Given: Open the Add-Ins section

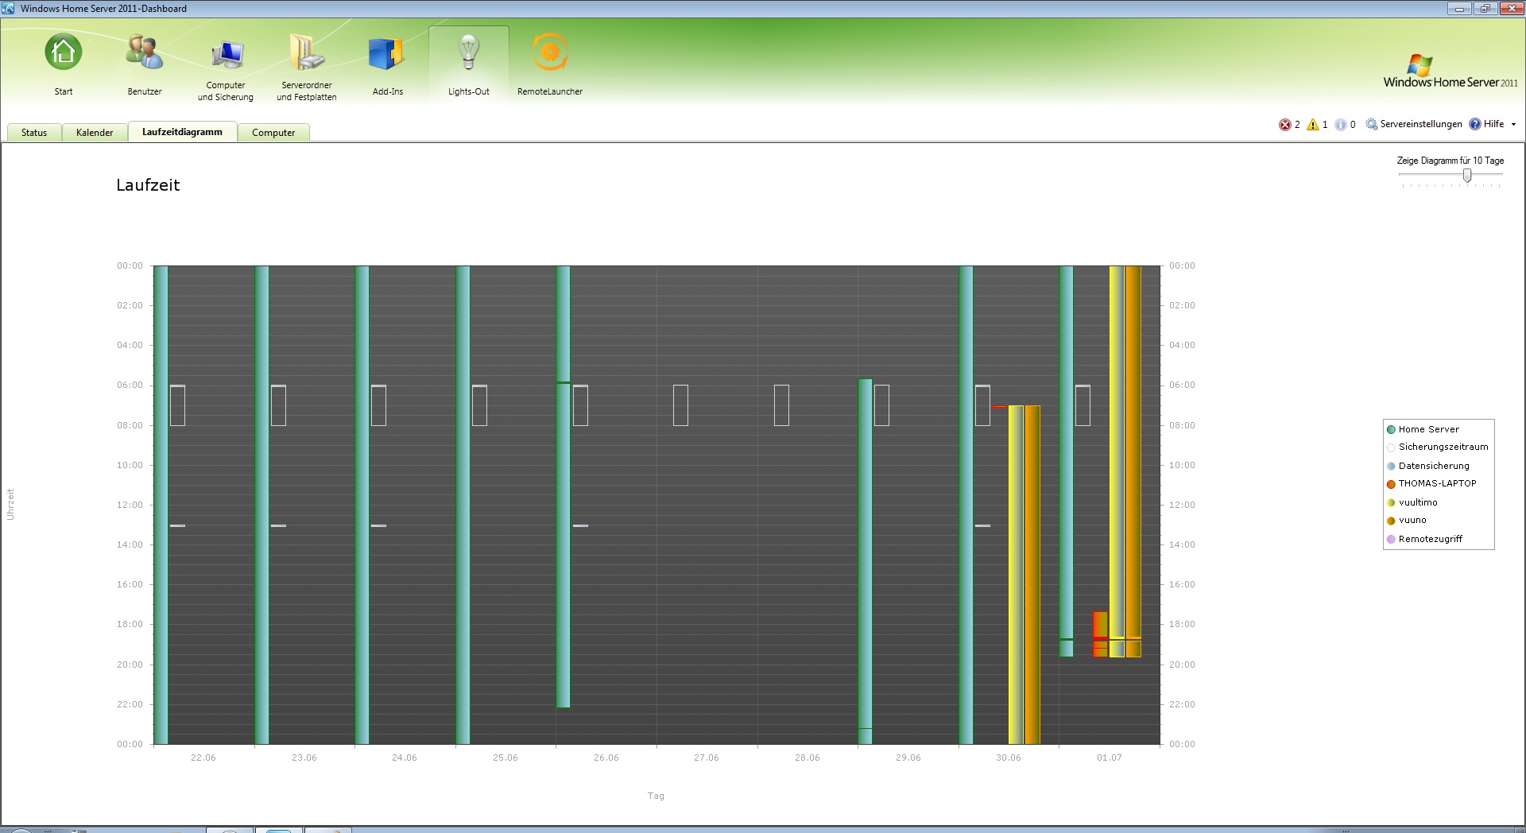Looking at the screenshot, I should pos(387,53).
